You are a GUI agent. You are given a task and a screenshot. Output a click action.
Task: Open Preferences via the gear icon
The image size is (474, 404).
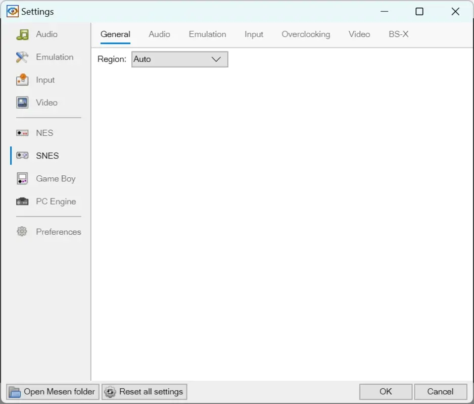tap(23, 231)
